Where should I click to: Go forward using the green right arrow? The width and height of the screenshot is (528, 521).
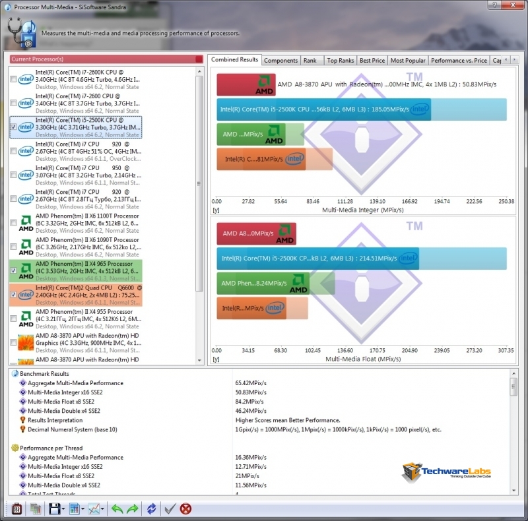click(133, 509)
